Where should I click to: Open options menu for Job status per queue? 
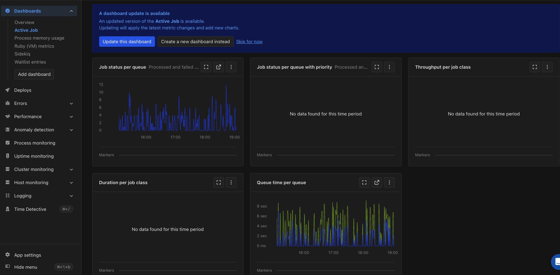click(x=231, y=67)
